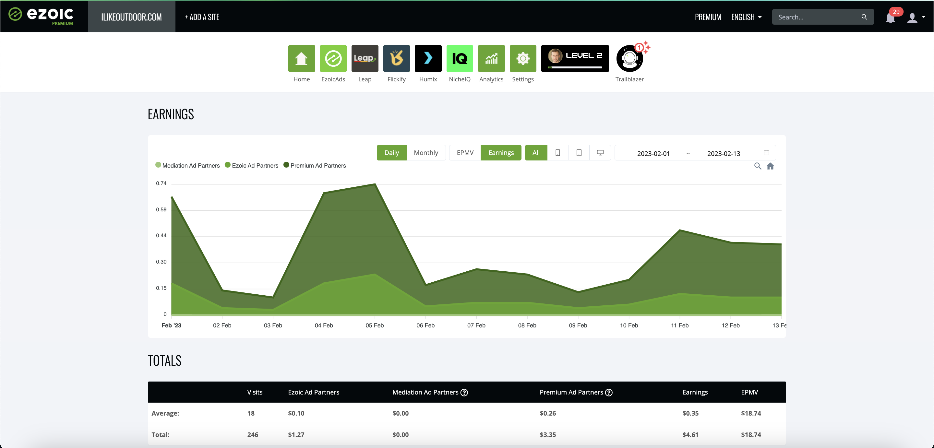Click the total Premium value $3.35

tap(547, 434)
